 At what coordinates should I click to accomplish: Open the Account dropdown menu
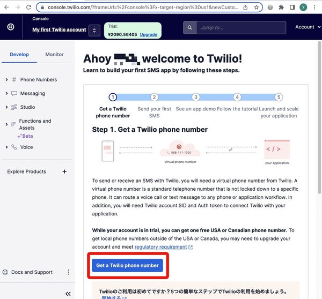point(308,27)
